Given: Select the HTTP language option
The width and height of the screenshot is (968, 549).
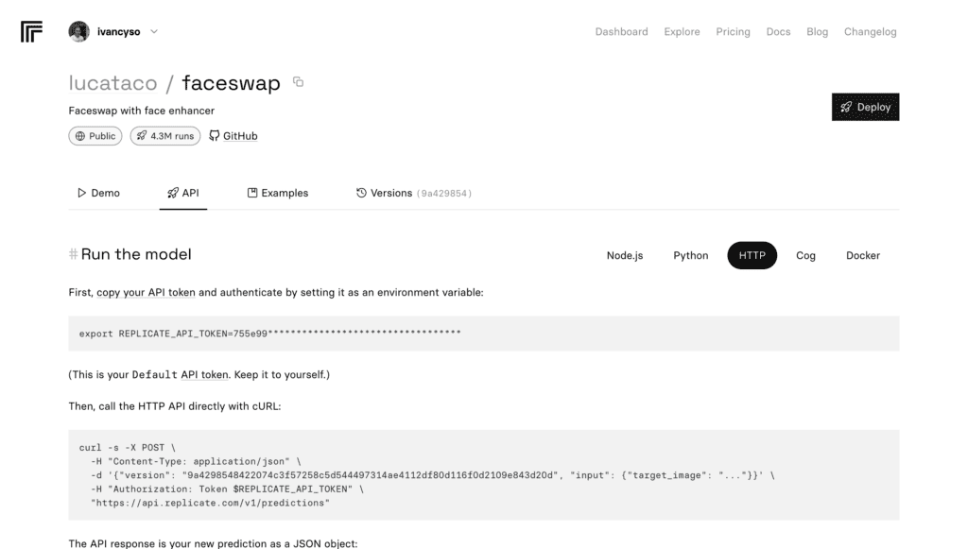Looking at the screenshot, I should pyautogui.click(x=752, y=255).
